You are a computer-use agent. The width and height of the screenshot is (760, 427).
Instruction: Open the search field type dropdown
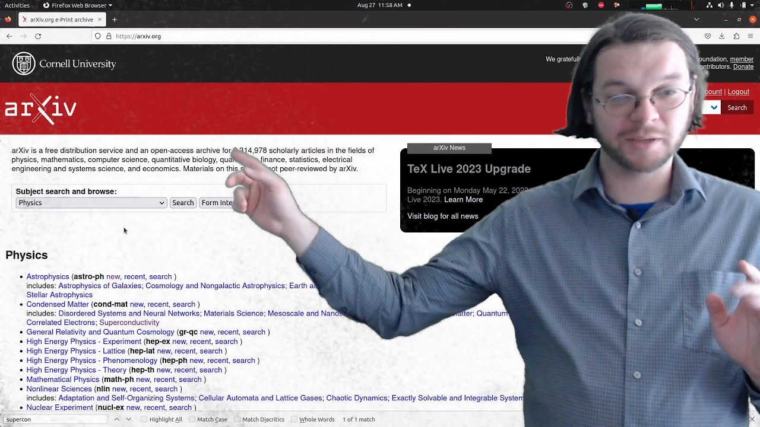pos(711,107)
